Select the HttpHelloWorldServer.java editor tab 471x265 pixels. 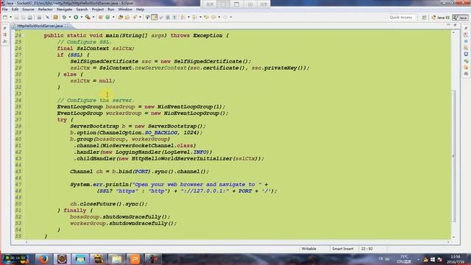(40, 26)
